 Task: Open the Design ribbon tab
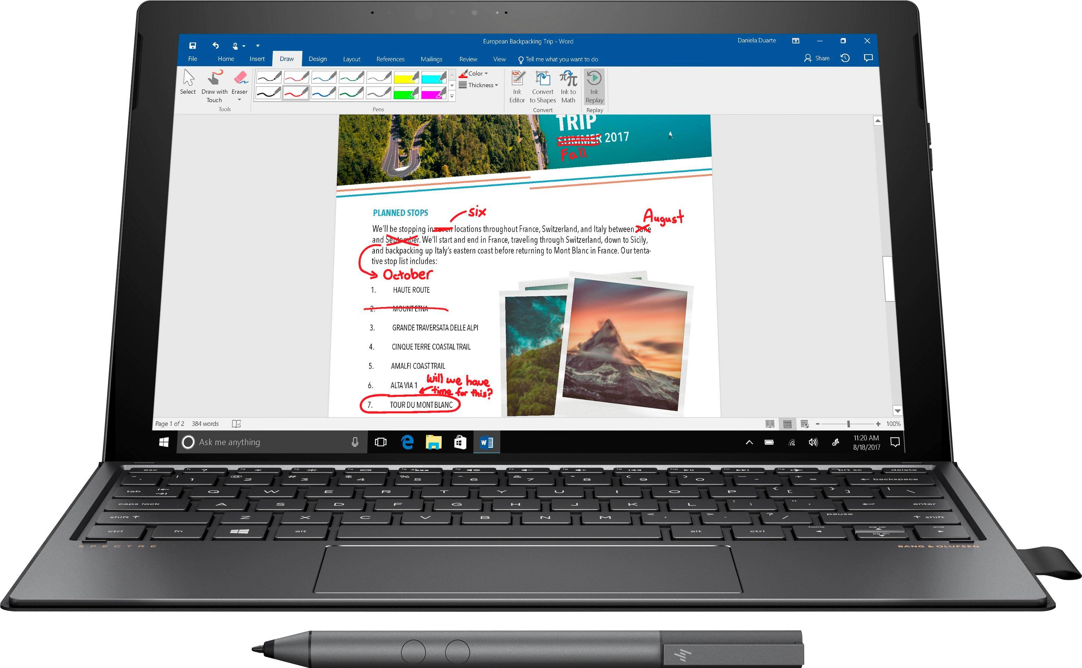317,59
